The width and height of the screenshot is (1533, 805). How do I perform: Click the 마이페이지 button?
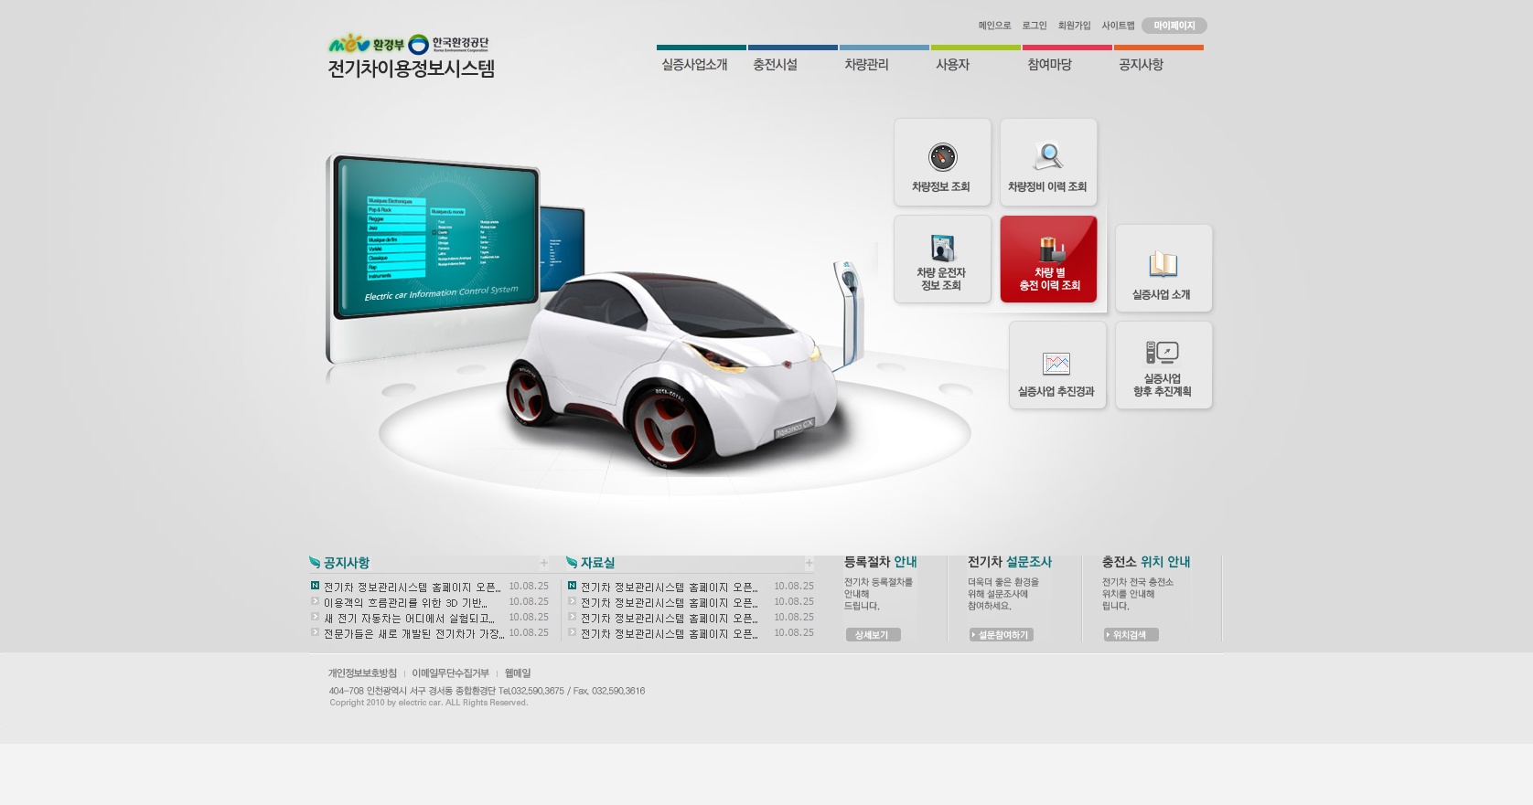[x=1174, y=26]
